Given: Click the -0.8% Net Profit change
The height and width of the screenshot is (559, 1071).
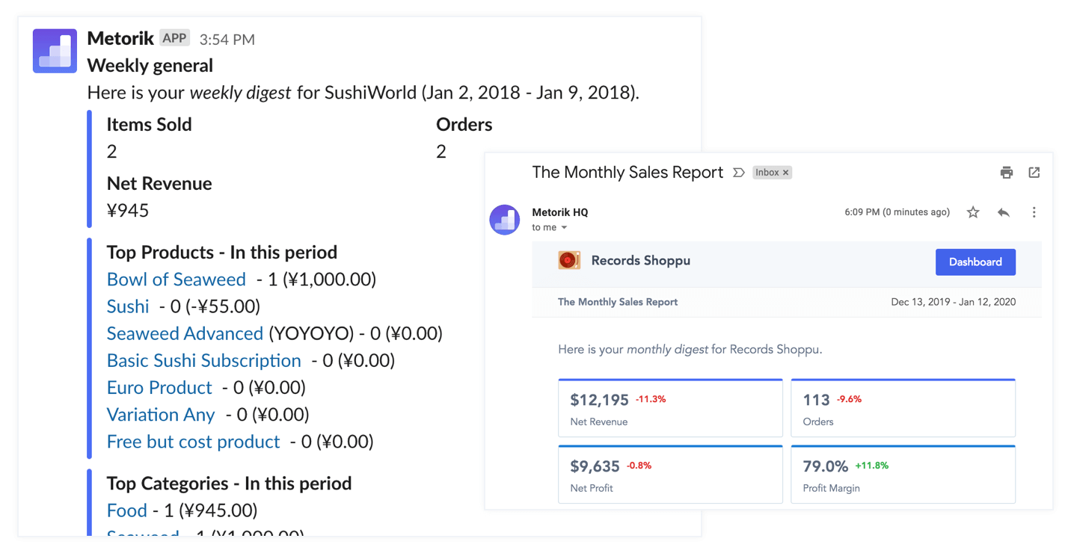Looking at the screenshot, I should 639,466.
